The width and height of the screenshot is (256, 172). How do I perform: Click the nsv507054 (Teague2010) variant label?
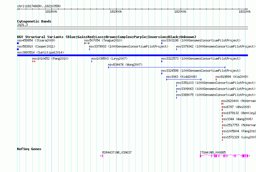(x=103, y=40)
